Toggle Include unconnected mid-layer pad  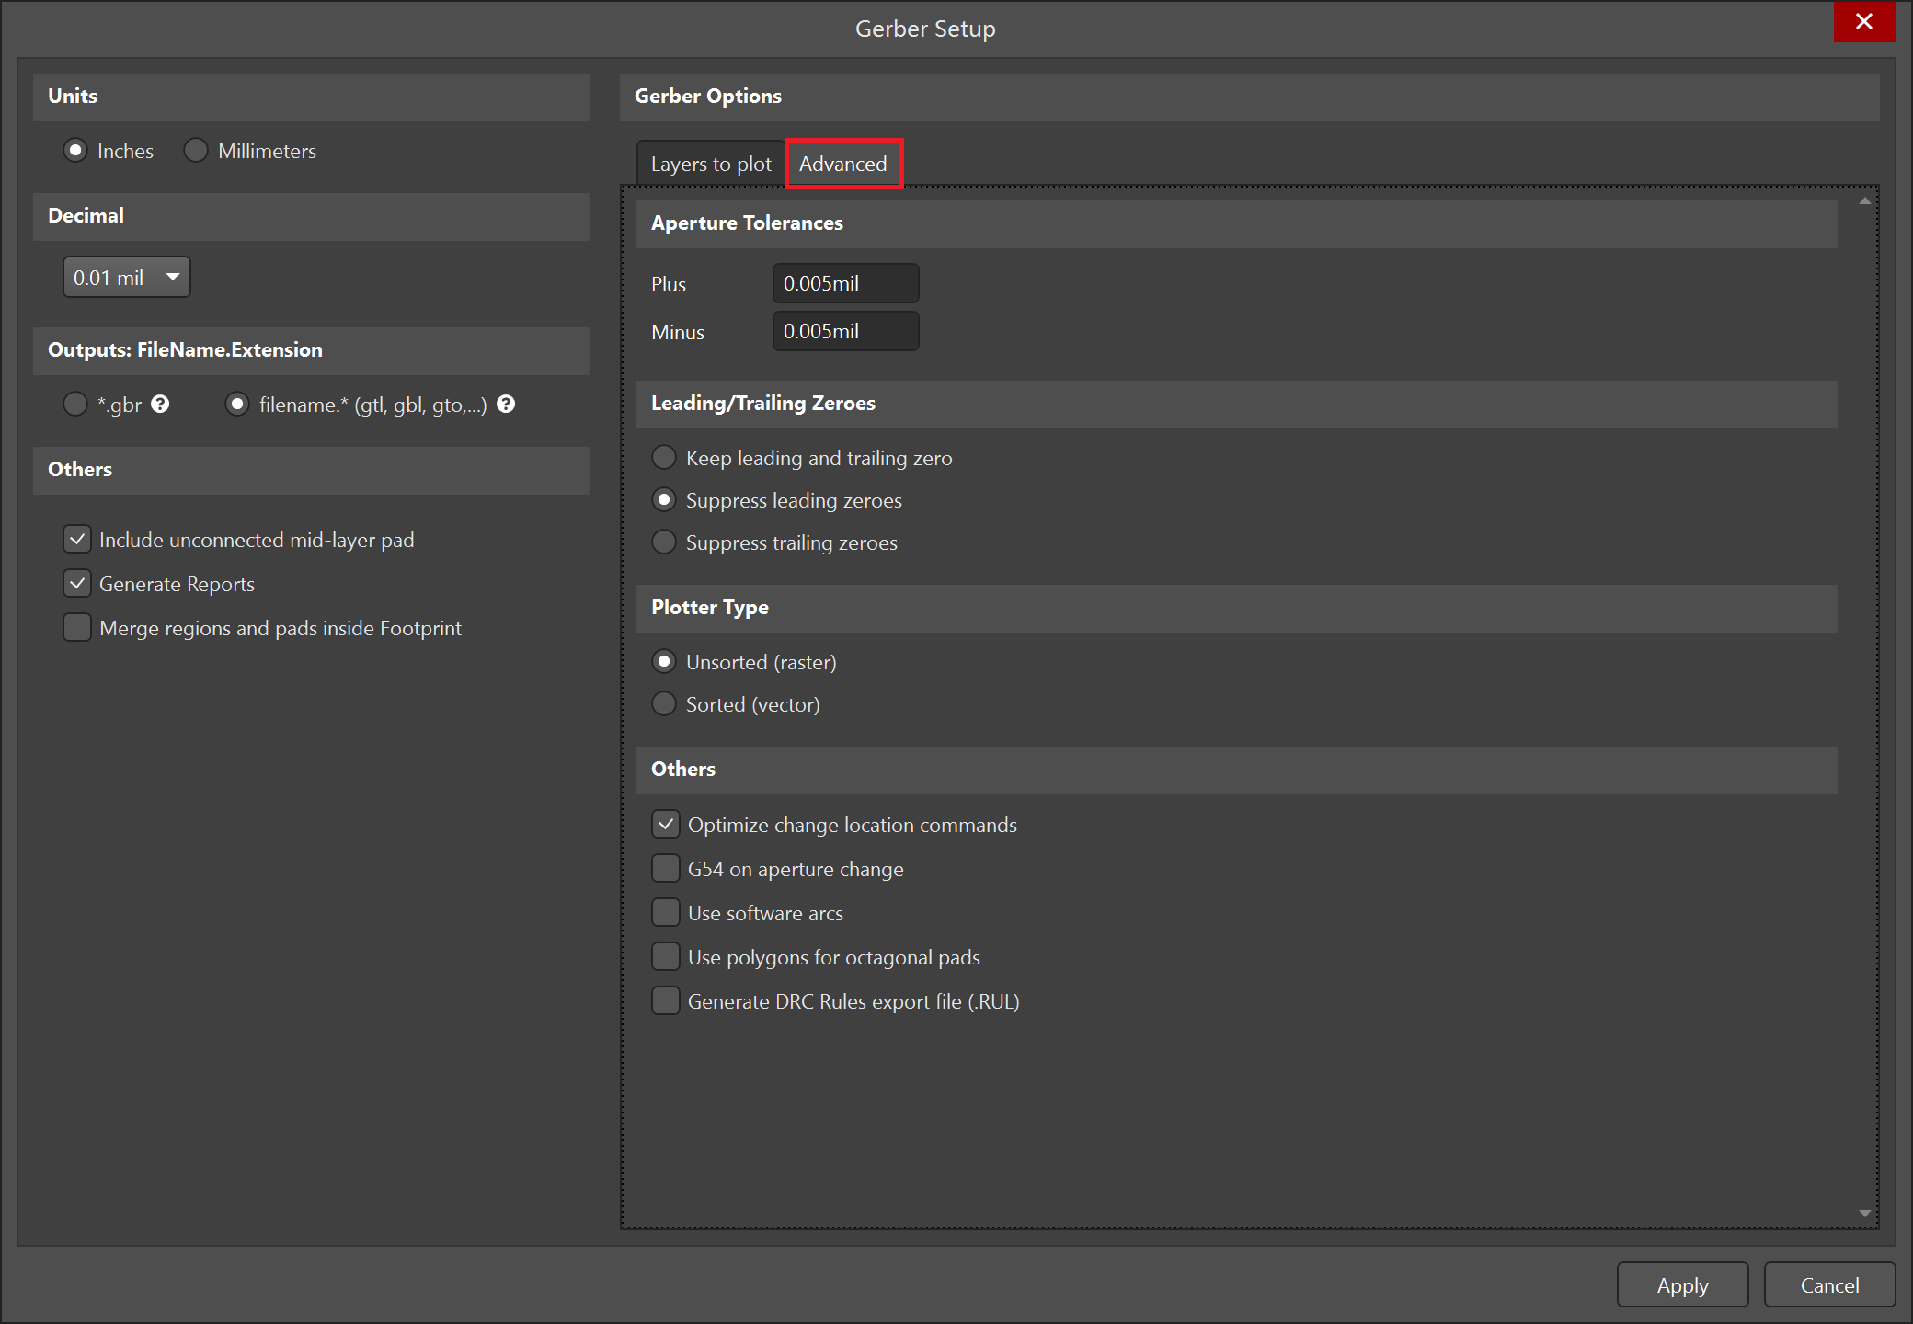[77, 540]
